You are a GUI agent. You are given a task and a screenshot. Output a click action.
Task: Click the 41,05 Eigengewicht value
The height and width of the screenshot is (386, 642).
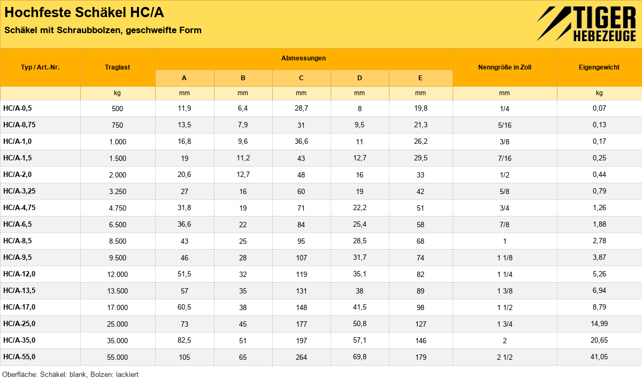point(599,357)
